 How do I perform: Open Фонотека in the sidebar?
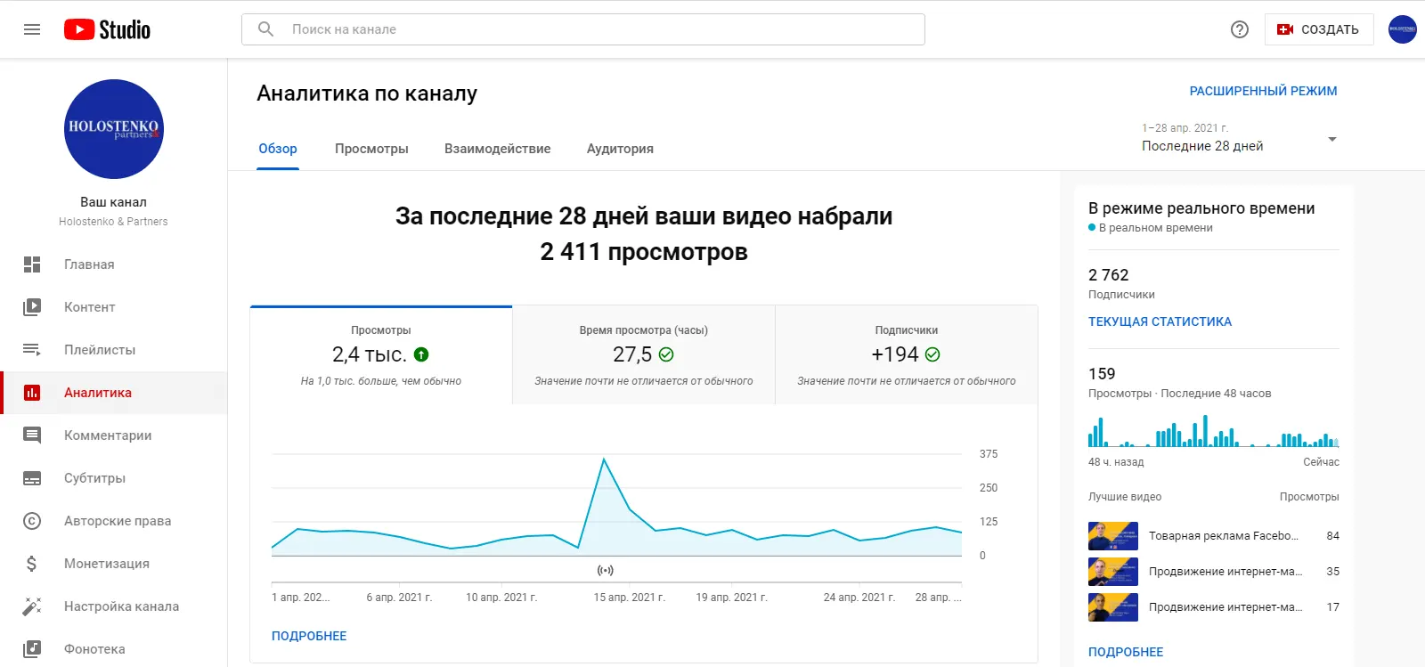point(114,649)
